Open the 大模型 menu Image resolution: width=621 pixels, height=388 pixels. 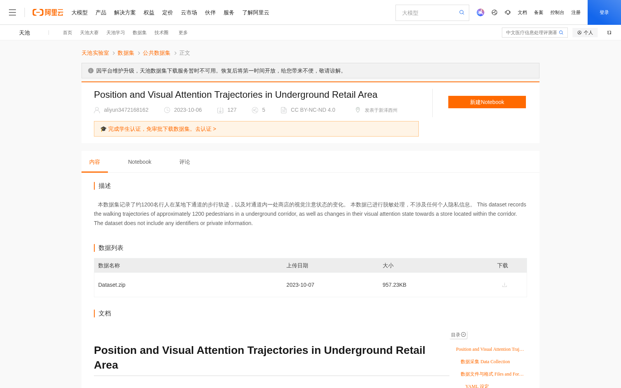point(80,12)
